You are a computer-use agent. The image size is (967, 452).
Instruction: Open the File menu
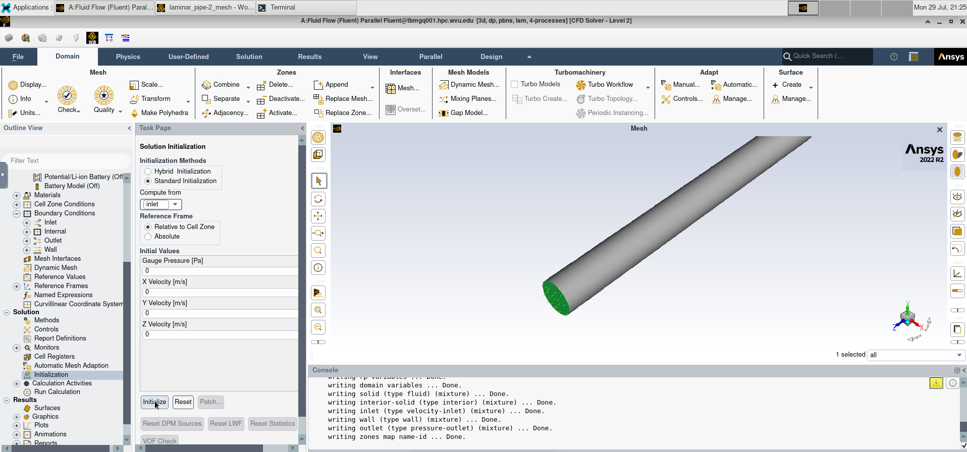(x=18, y=56)
